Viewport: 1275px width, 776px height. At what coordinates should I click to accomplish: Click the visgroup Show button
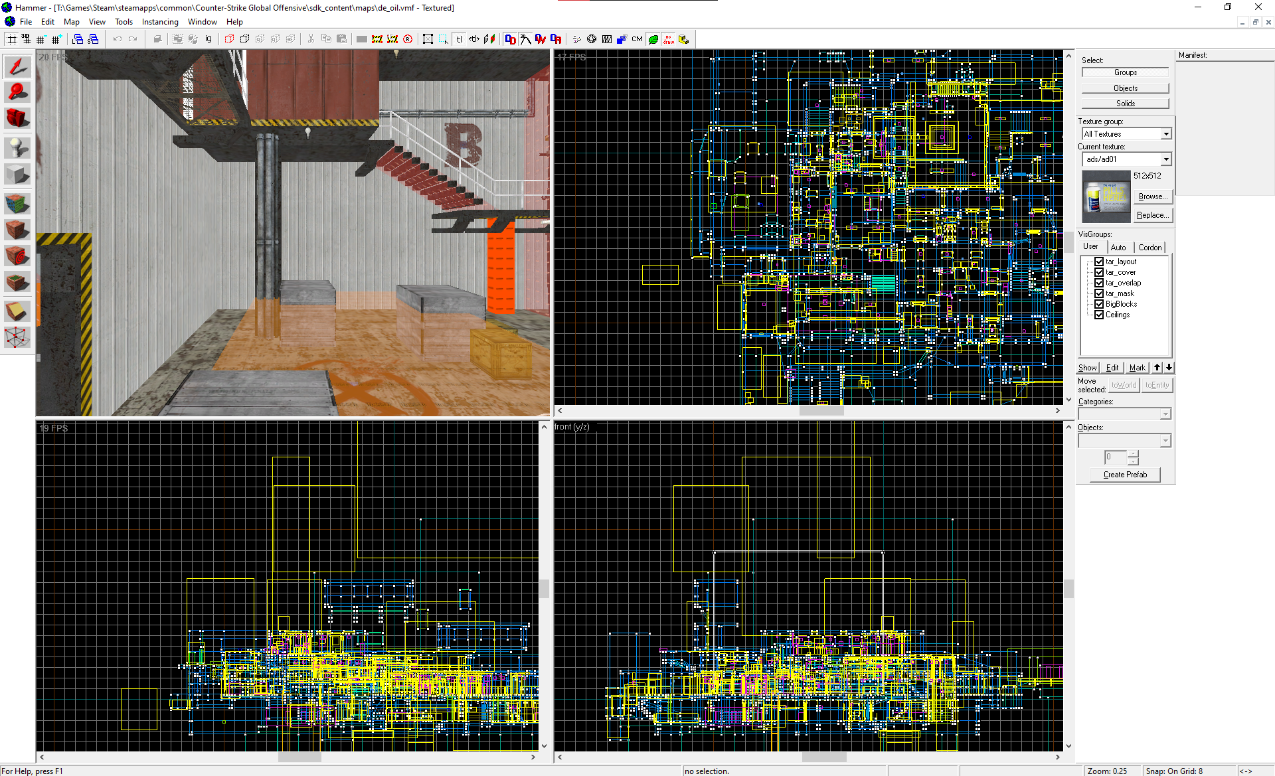(1087, 368)
